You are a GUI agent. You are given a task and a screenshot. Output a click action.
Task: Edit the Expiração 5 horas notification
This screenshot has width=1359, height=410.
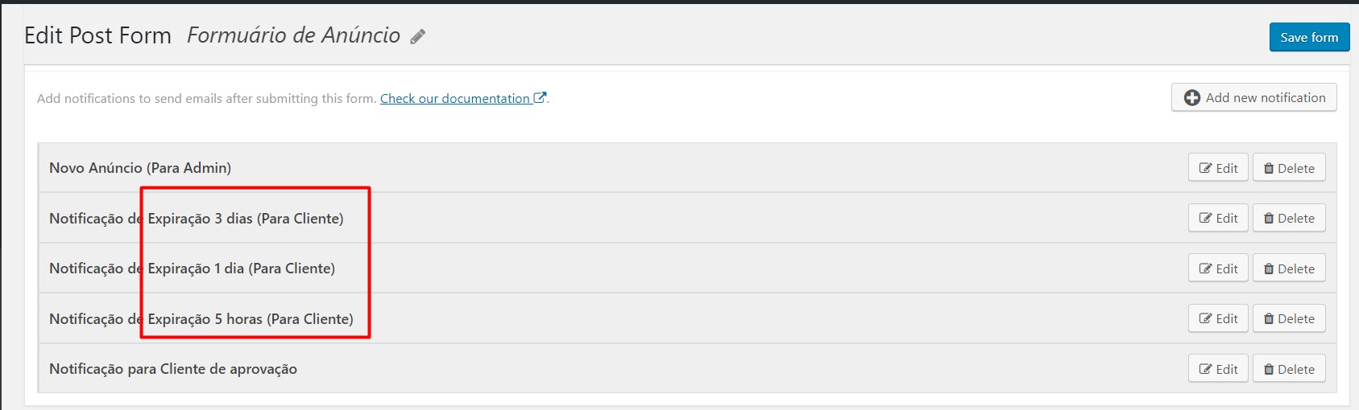point(1218,318)
